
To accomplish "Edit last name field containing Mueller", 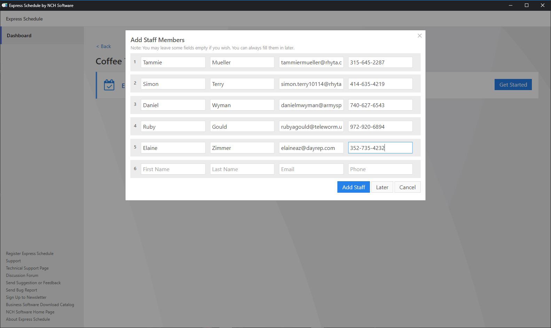I will [x=242, y=62].
